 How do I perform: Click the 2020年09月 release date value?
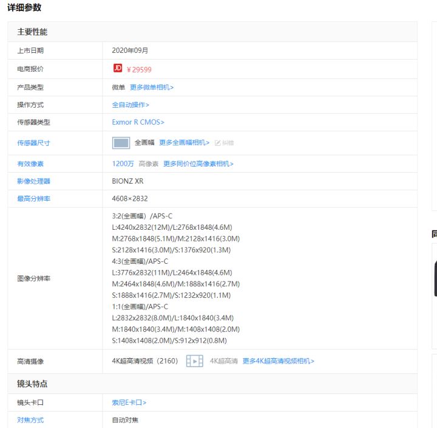click(x=130, y=50)
